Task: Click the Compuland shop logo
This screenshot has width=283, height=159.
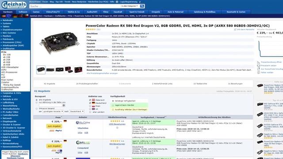Action: point(83,143)
